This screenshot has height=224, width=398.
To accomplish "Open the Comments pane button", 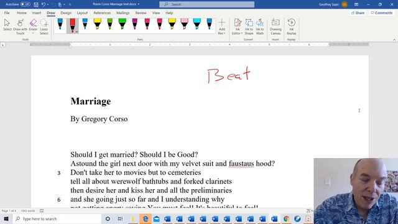I will pyautogui.click(x=382, y=12).
